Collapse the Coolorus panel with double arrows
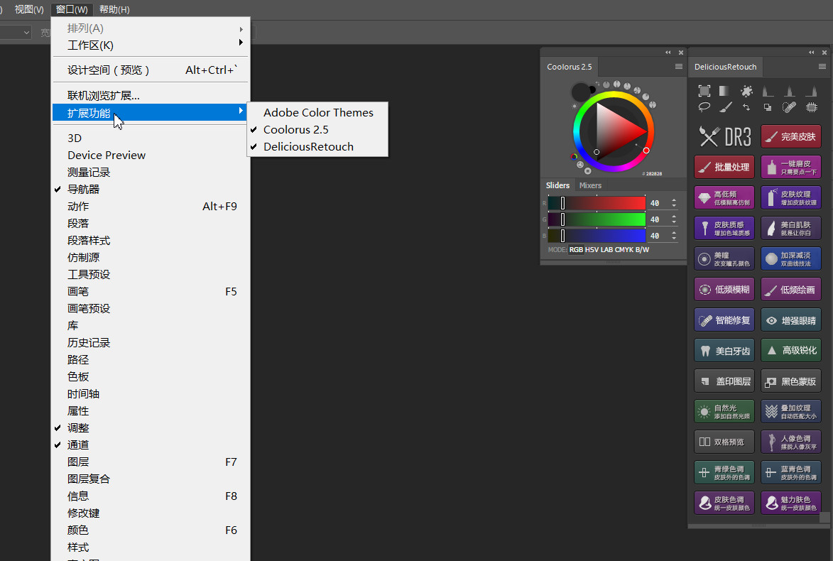Viewport: 833px width, 561px height. click(668, 52)
